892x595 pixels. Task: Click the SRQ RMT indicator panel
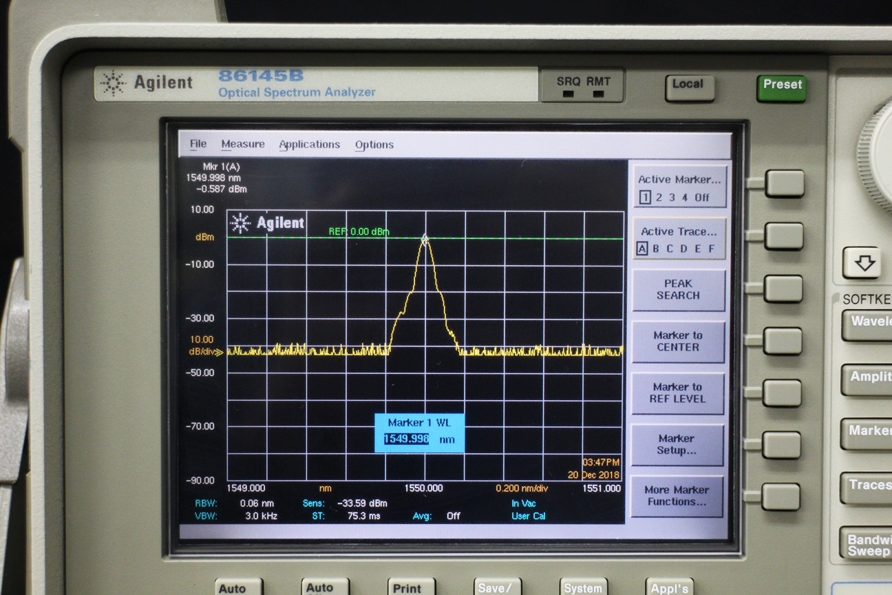click(582, 85)
